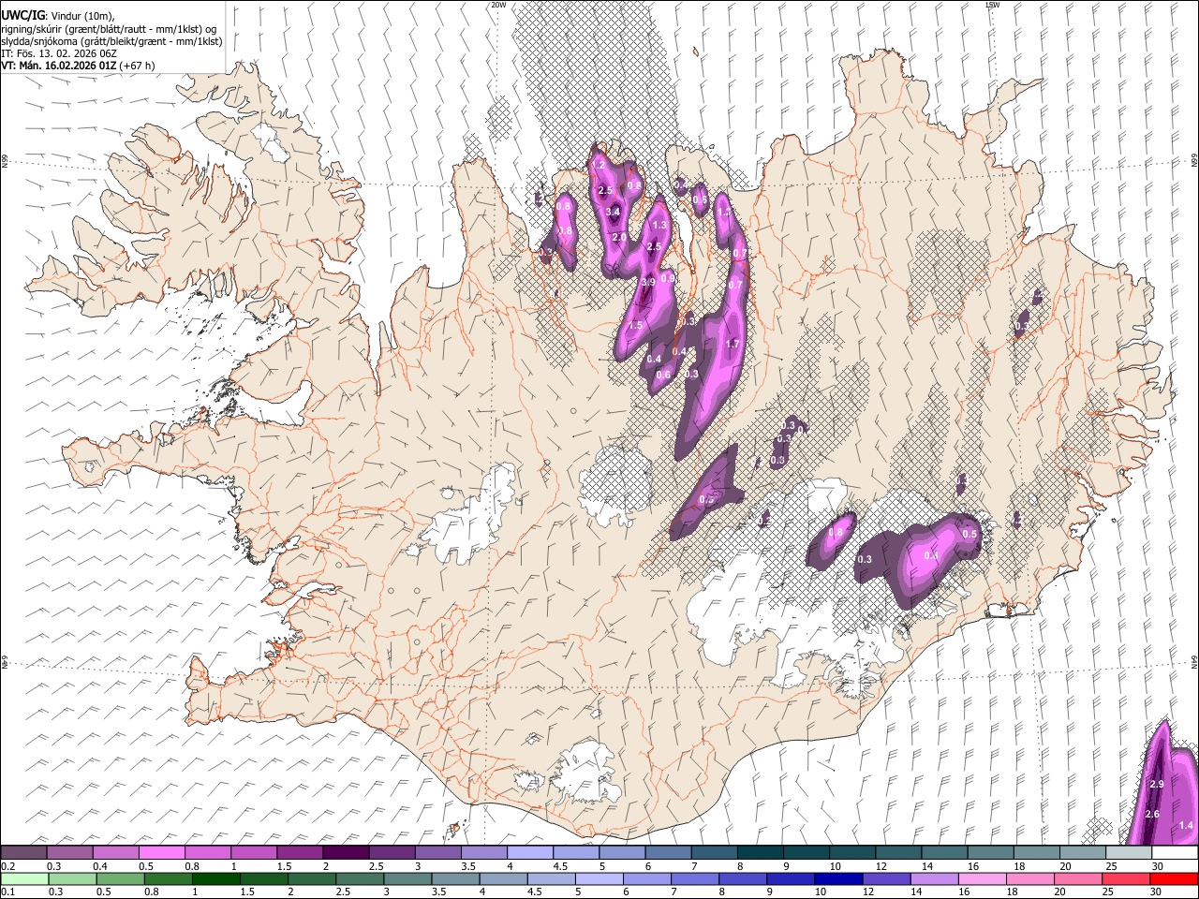Click the snow swatch labeled 1.5
The image size is (1199, 899).
(299, 852)
